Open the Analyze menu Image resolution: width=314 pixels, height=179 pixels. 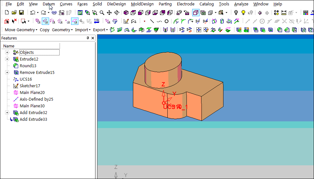coord(241,4)
